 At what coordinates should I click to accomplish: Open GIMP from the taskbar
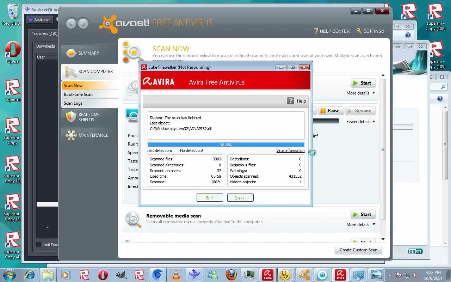click(x=121, y=275)
